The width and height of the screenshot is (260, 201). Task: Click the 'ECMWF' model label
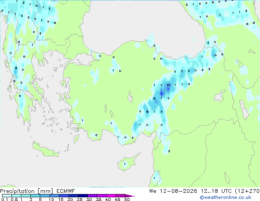point(66,191)
